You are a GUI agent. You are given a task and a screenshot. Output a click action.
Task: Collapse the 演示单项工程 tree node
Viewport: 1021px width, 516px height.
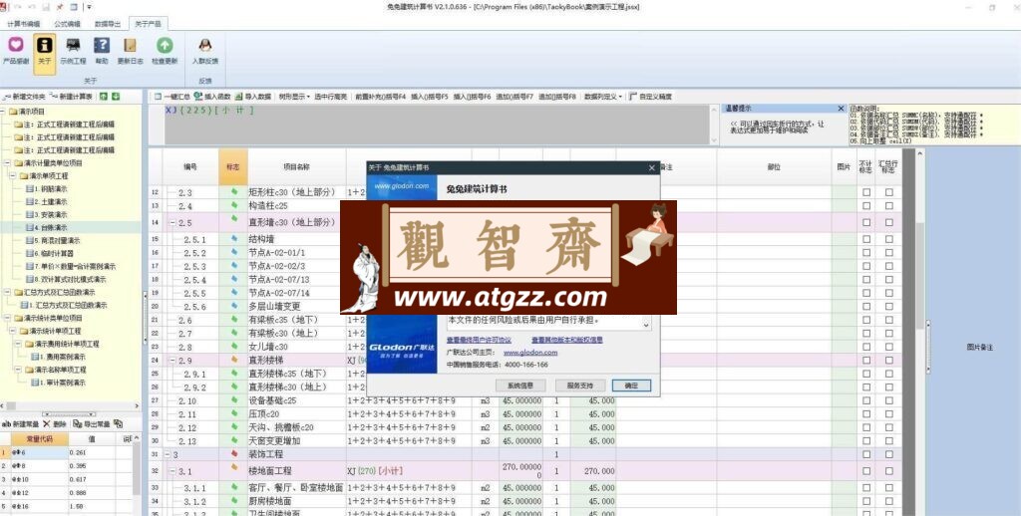pyautogui.click(x=13, y=176)
